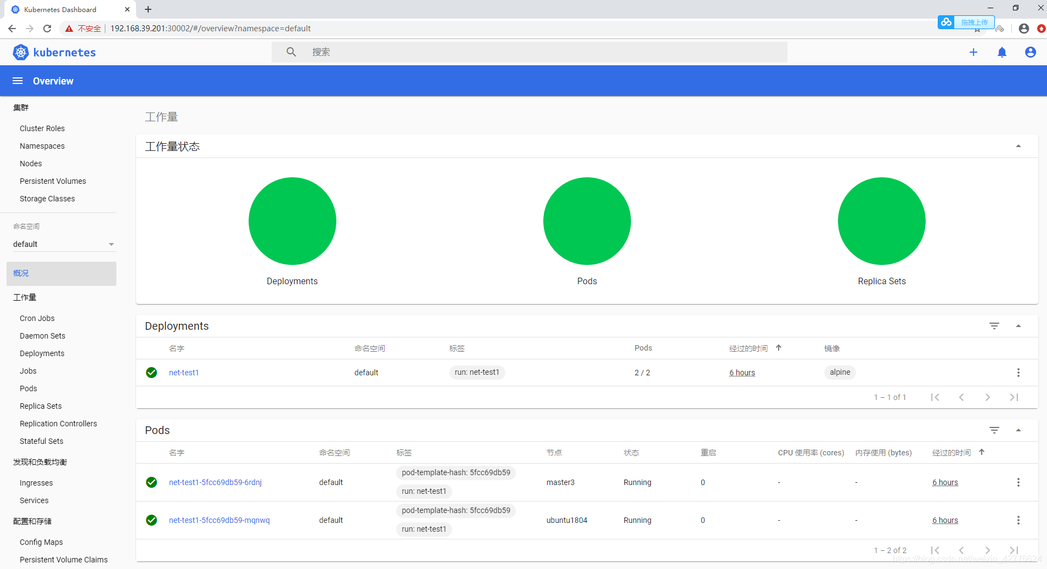Click status icon of pod 6rdnj

point(151,482)
